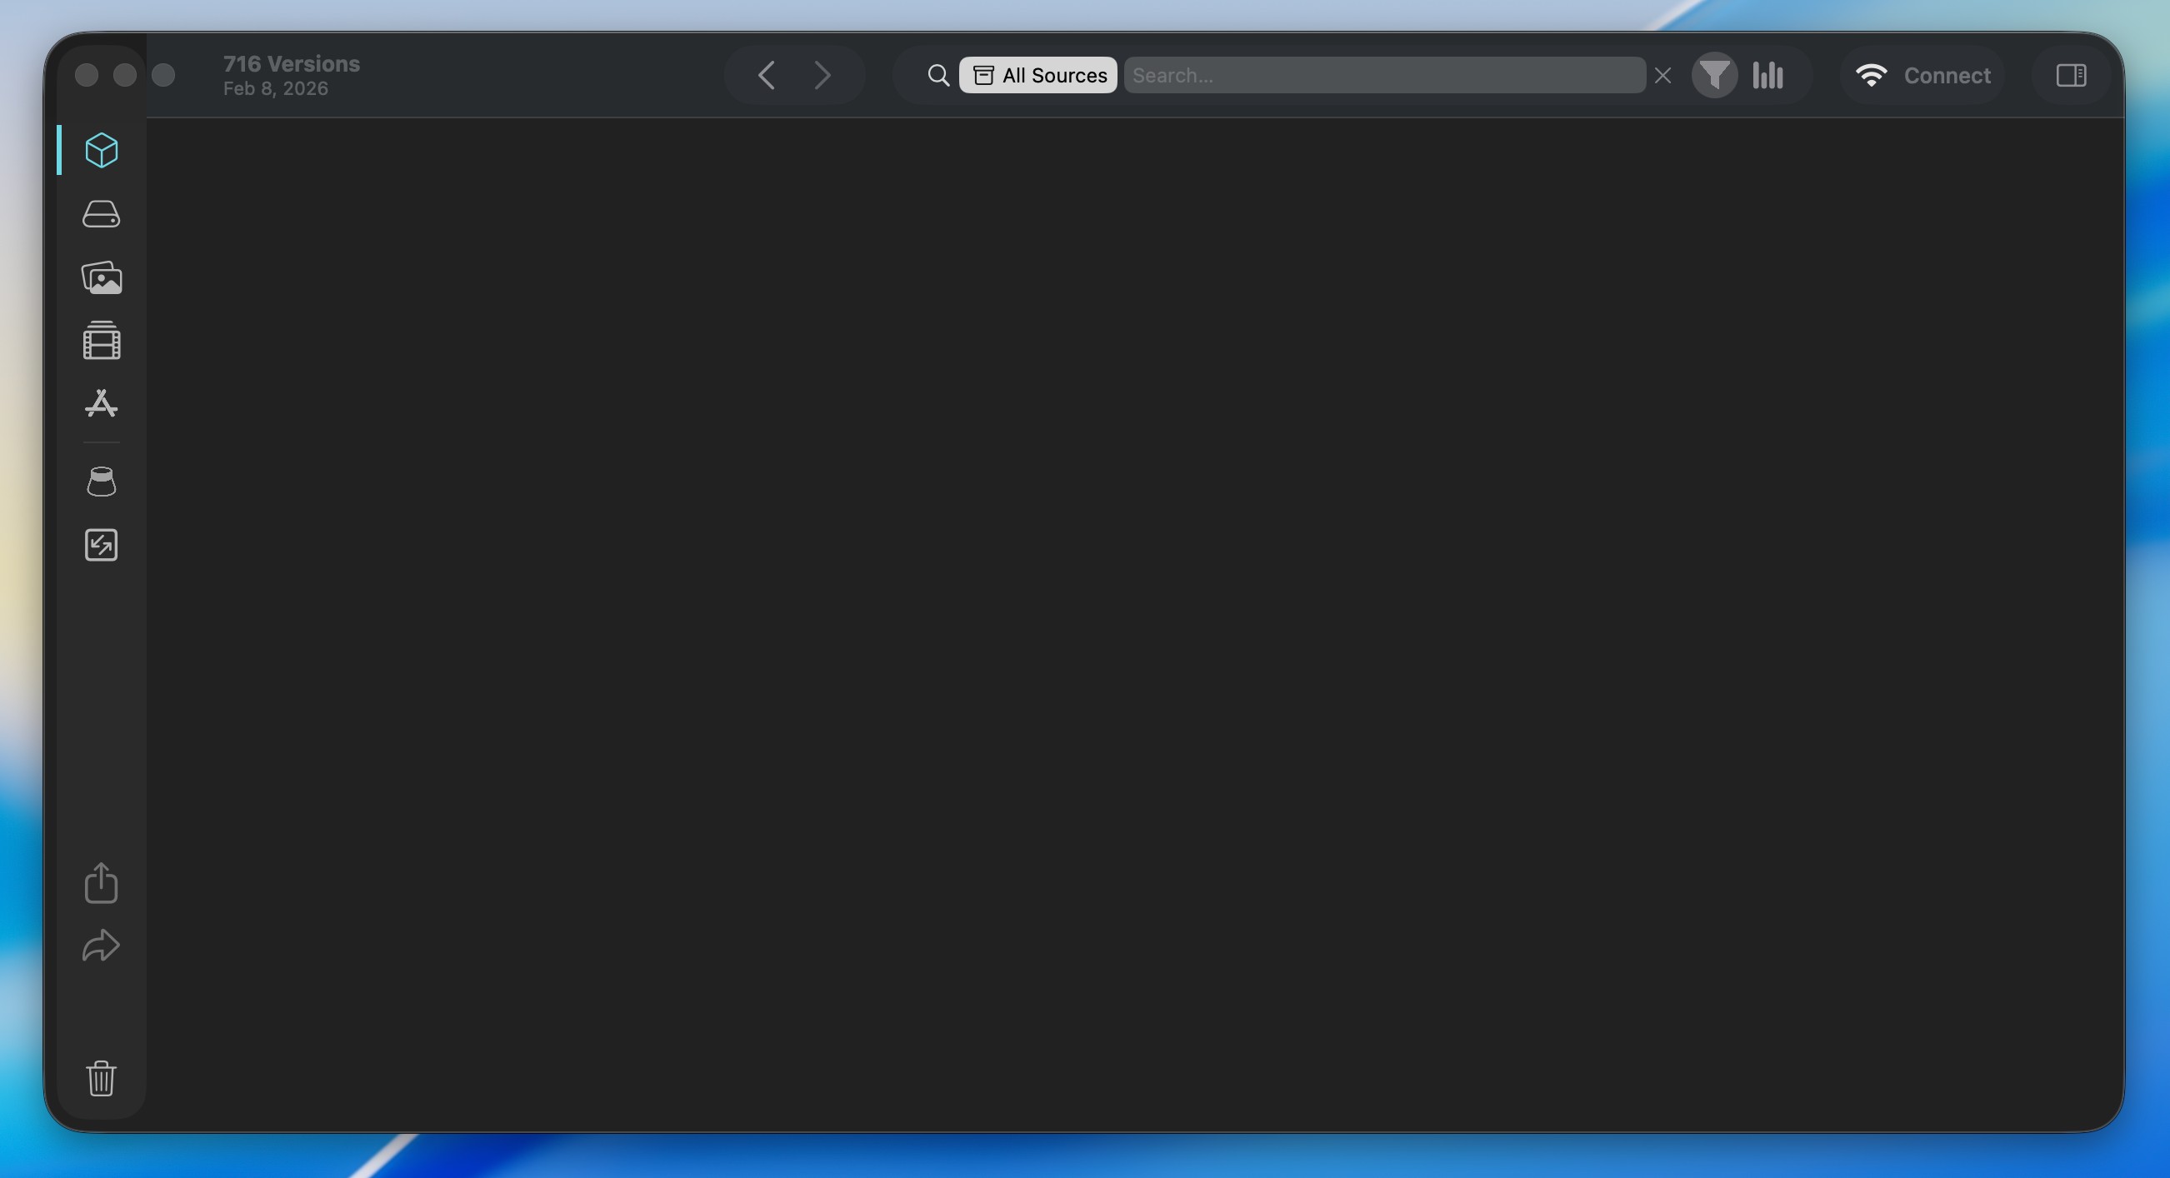2170x1178 pixels.
Task: Click into the Search text field
Action: [1384, 75]
